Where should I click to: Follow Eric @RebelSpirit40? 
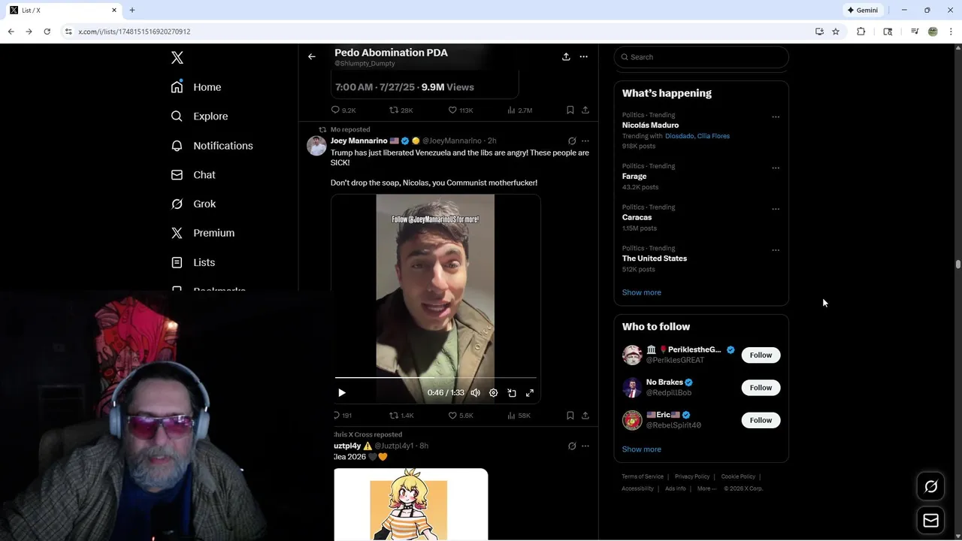[x=761, y=420]
